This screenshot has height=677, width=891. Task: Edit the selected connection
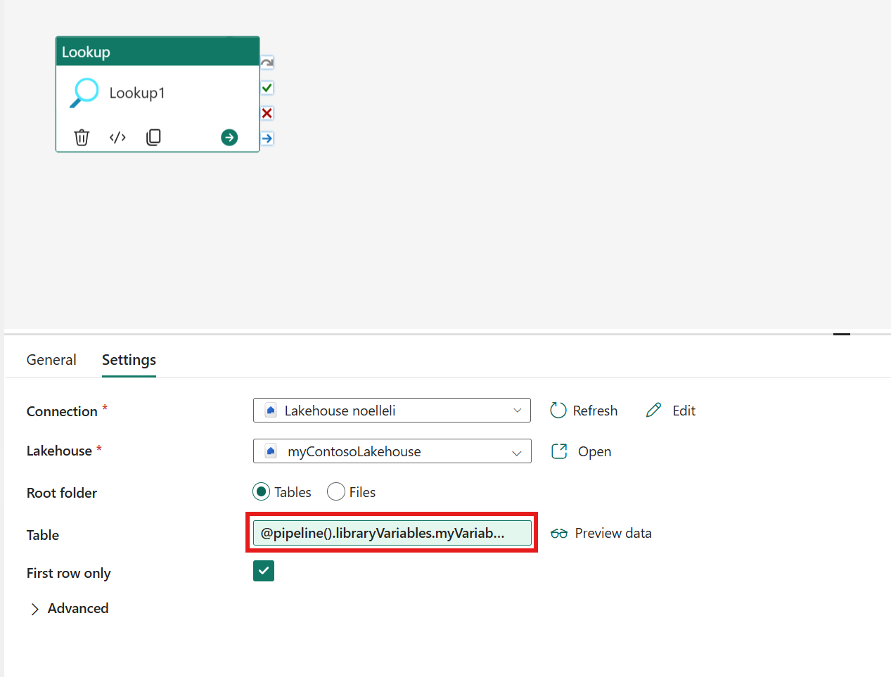point(671,411)
